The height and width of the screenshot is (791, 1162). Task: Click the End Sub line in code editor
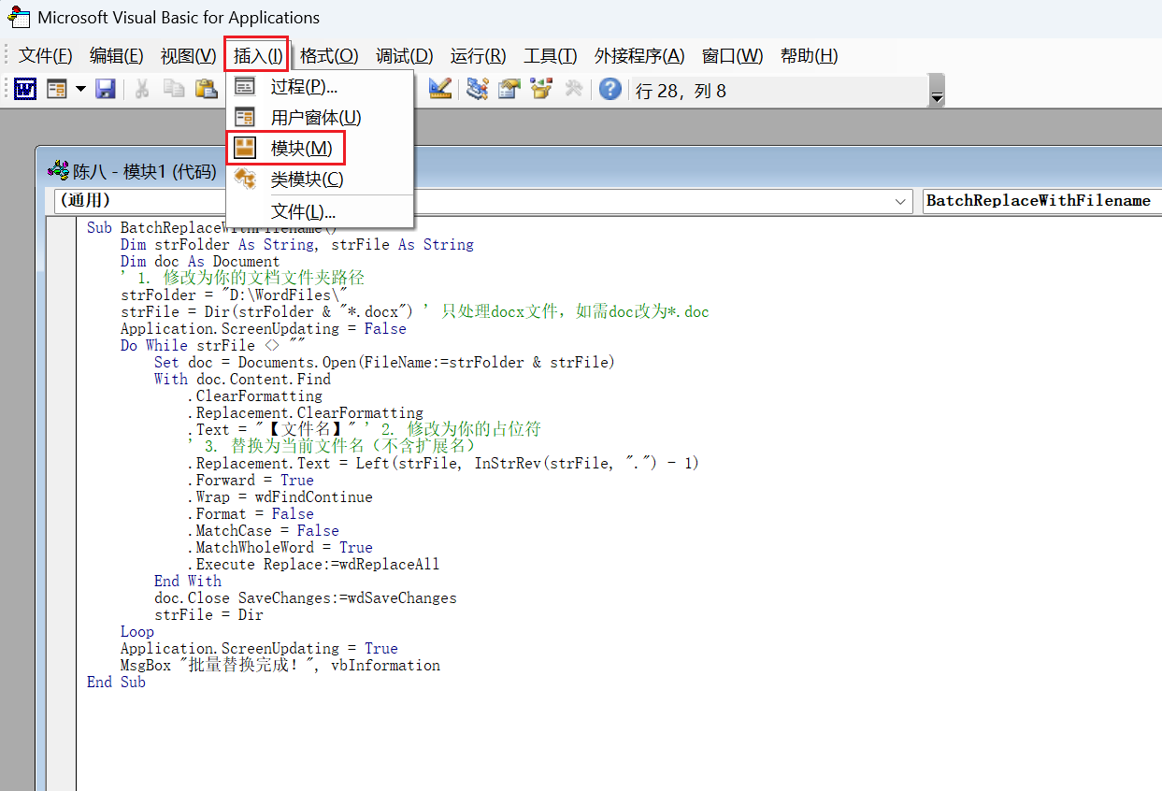[x=117, y=683]
